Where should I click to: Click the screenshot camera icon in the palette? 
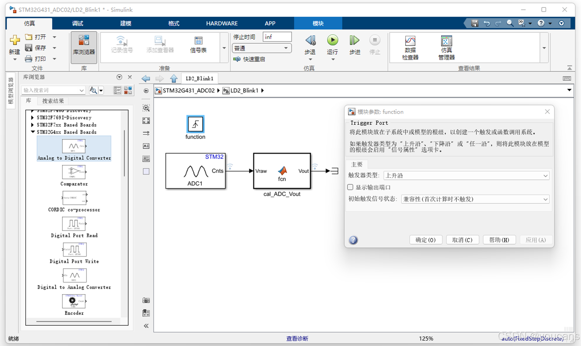pyautogui.click(x=146, y=300)
